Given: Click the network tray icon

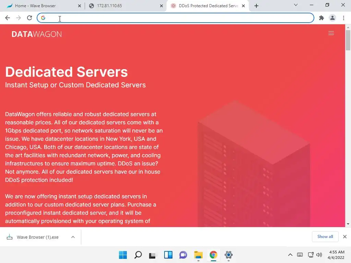Looking at the screenshot, I should pyautogui.click(x=311, y=255).
